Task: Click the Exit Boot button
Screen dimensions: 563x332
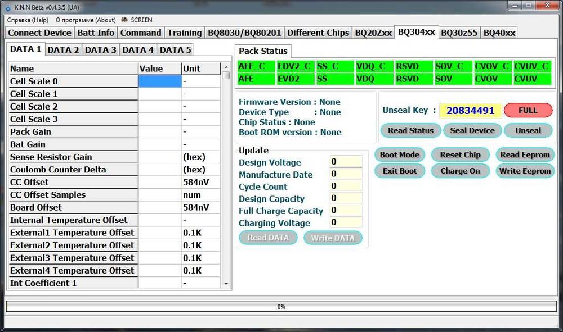Action: click(x=399, y=171)
